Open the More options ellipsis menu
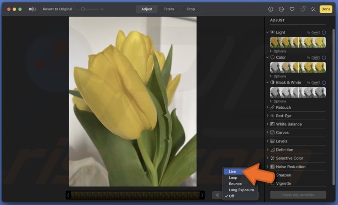Image resolution: width=338 pixels, height=205 pixels. (281, 9)
